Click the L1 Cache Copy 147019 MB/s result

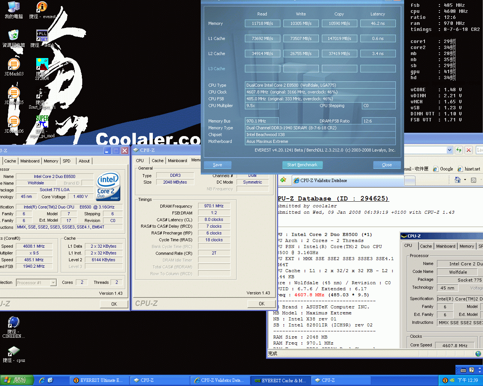coord(339,38)
